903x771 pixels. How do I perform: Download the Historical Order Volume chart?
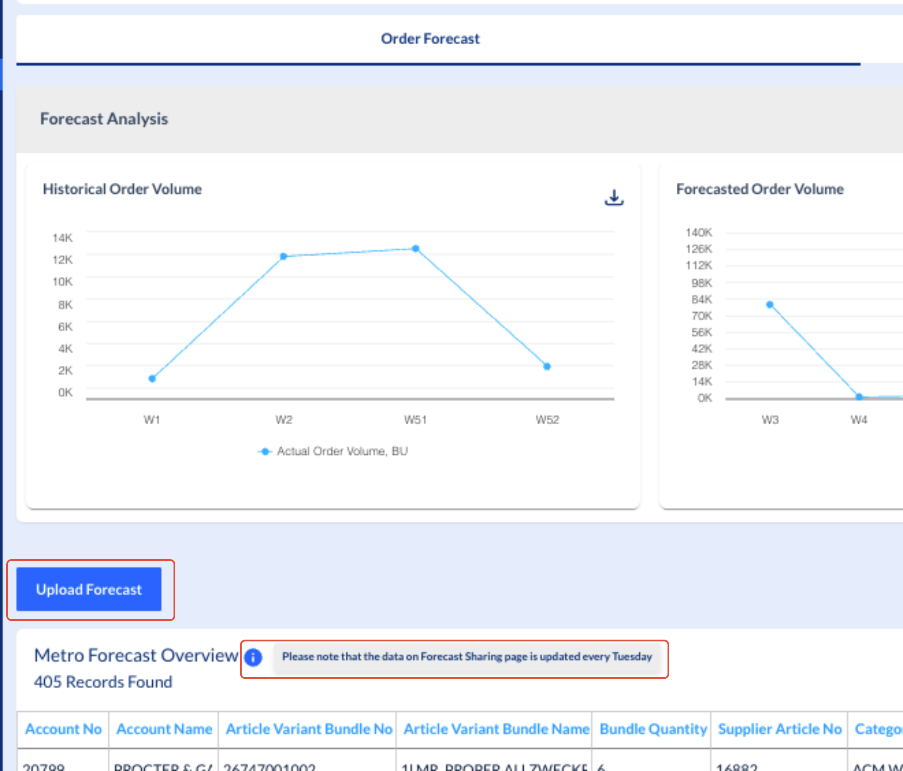point(614,197)
